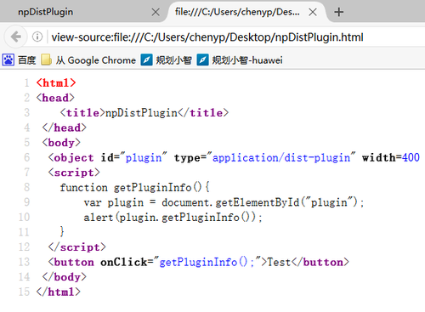Click the </html> closing tag on line 15
Image resolution: width=425 pixels, height=312 pixels.
click(x=59, y=292)
